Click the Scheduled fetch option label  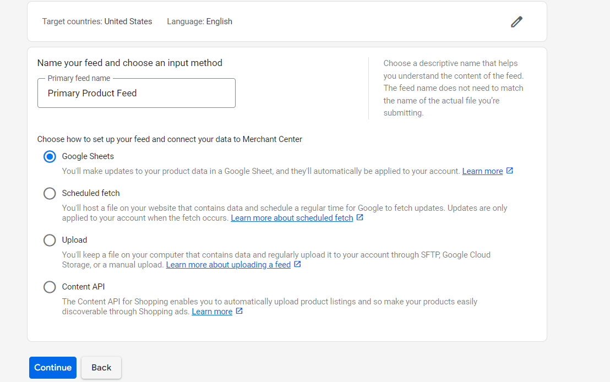[91, 193]
